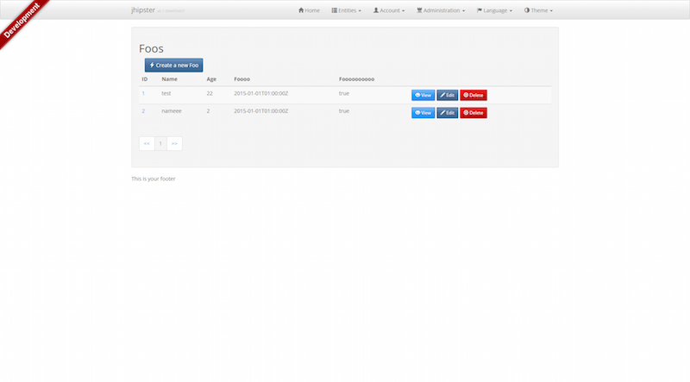This screenshot has width=690, height=382.
Task: Select page 1 in pagination
Action: (x=160, y=143)
